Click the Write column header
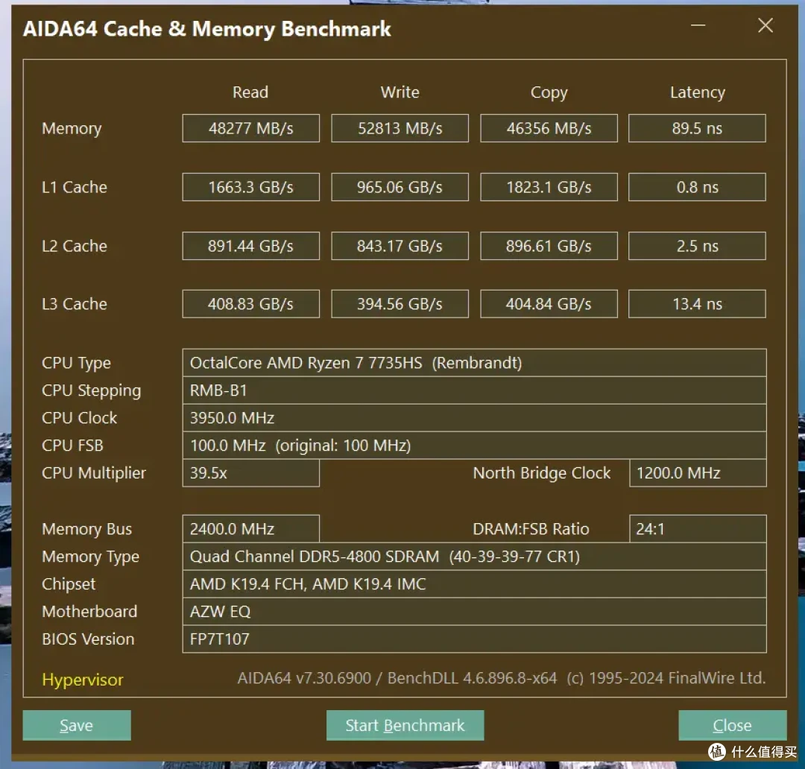Image resolution: width=805 pixels, height=769 pixels. pyautogui.click(x=400, y=92)
